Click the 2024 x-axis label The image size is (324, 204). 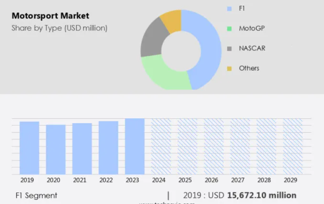tap(159, 180)
